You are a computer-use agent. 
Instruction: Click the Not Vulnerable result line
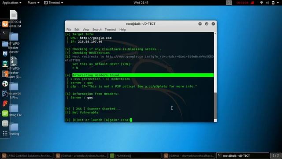[82, 113]
